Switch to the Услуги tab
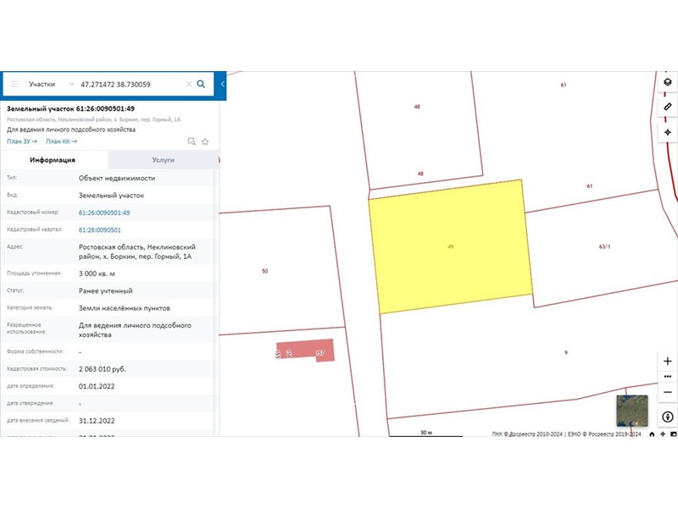 click(x=163, y=159)
